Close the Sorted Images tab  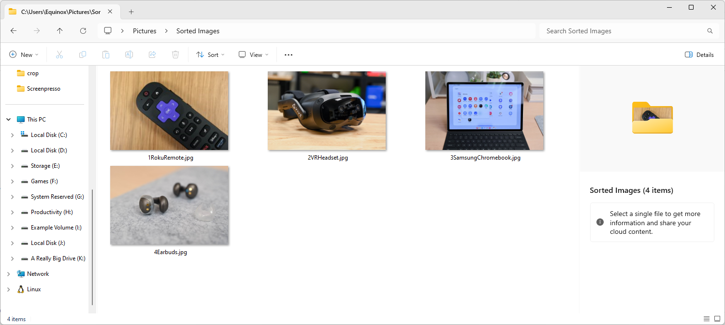(110, 12)
